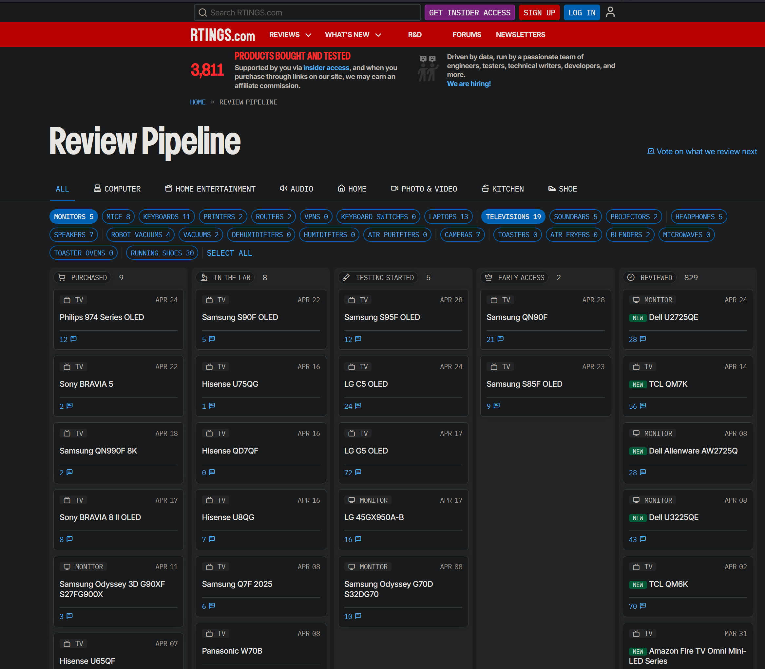Open comments icon on the LG G5 OLED card
This screenshot has width=765, height=669.
(x=357, y=472)
